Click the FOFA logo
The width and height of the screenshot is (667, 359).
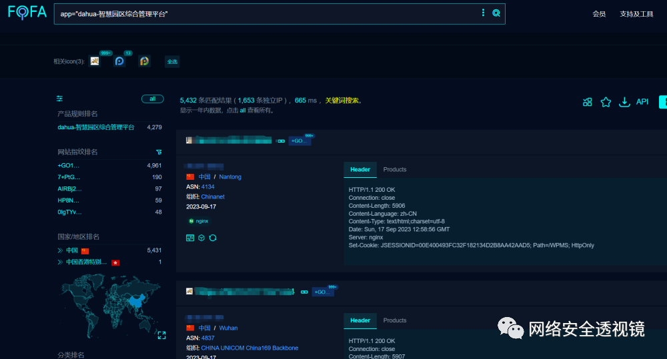point(27,12)
